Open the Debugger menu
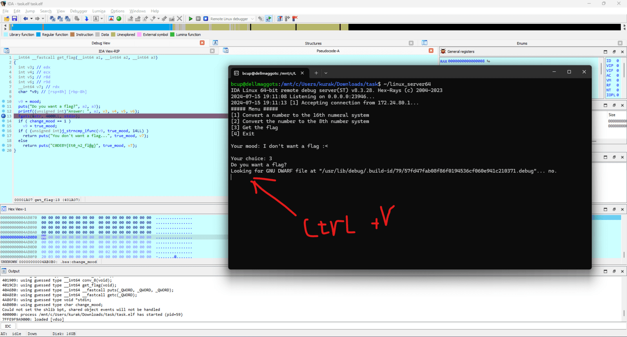This screenshot has height=337, width=627. pyautogui.click(x=79, y=11)
